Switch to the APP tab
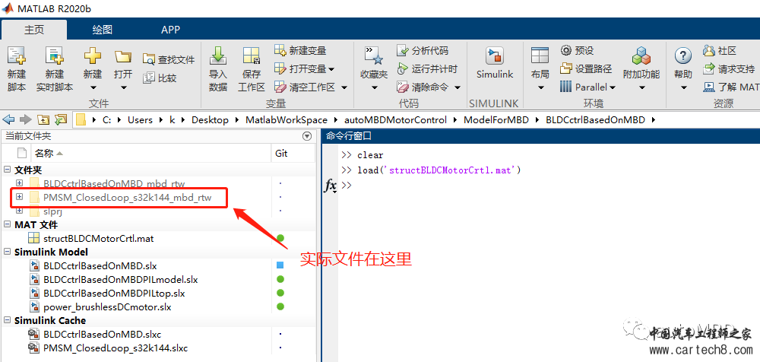Image resolution: width=760 pixels, height=362 pixels. pyautogui.click(x=170, y=30)
